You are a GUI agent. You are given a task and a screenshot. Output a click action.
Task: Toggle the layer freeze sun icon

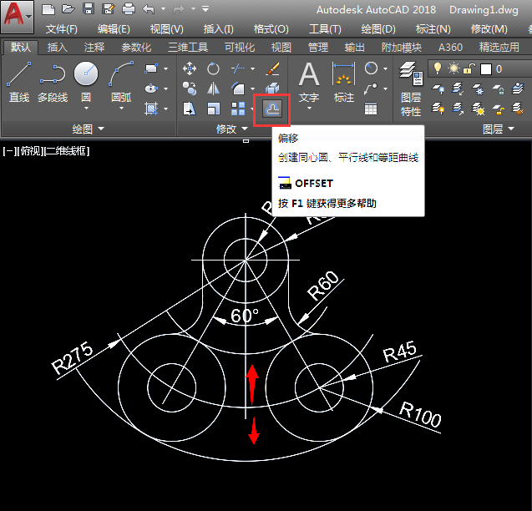(x=453, y=68)
